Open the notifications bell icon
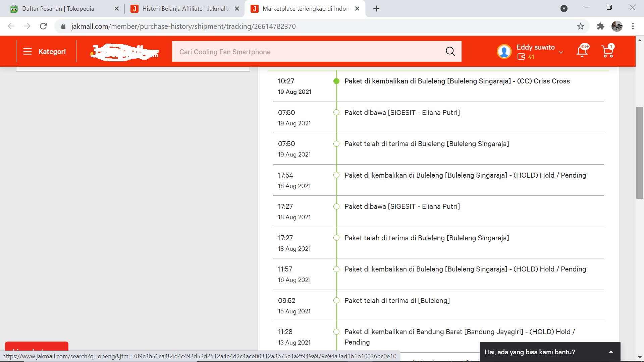 coord(582,51)
